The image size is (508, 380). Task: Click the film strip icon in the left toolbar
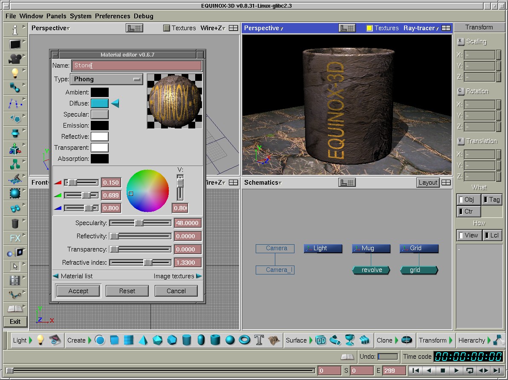pos(15,280)
